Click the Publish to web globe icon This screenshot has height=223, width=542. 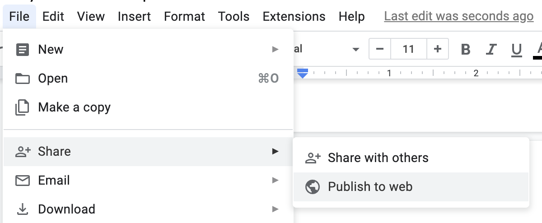[313, 187]
